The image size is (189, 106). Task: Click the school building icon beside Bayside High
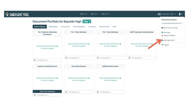(159, 14)
